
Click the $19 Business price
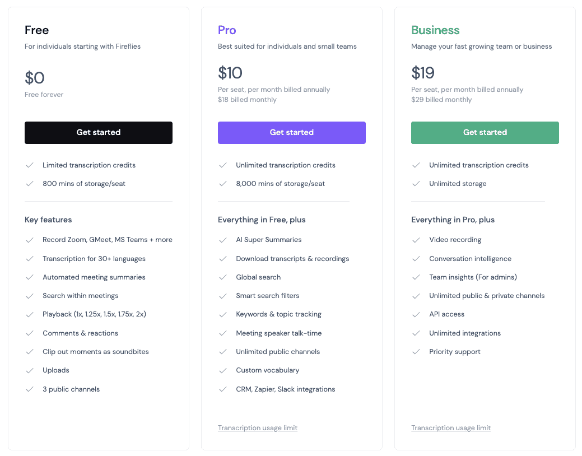tap(423, 73)
